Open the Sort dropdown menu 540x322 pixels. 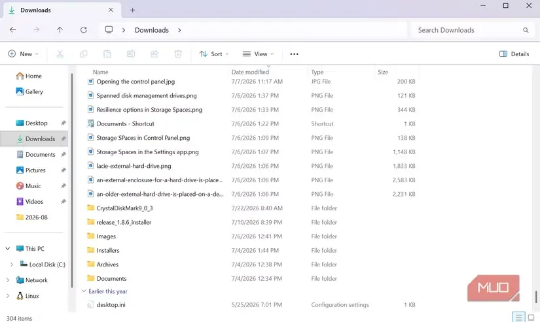214,54
